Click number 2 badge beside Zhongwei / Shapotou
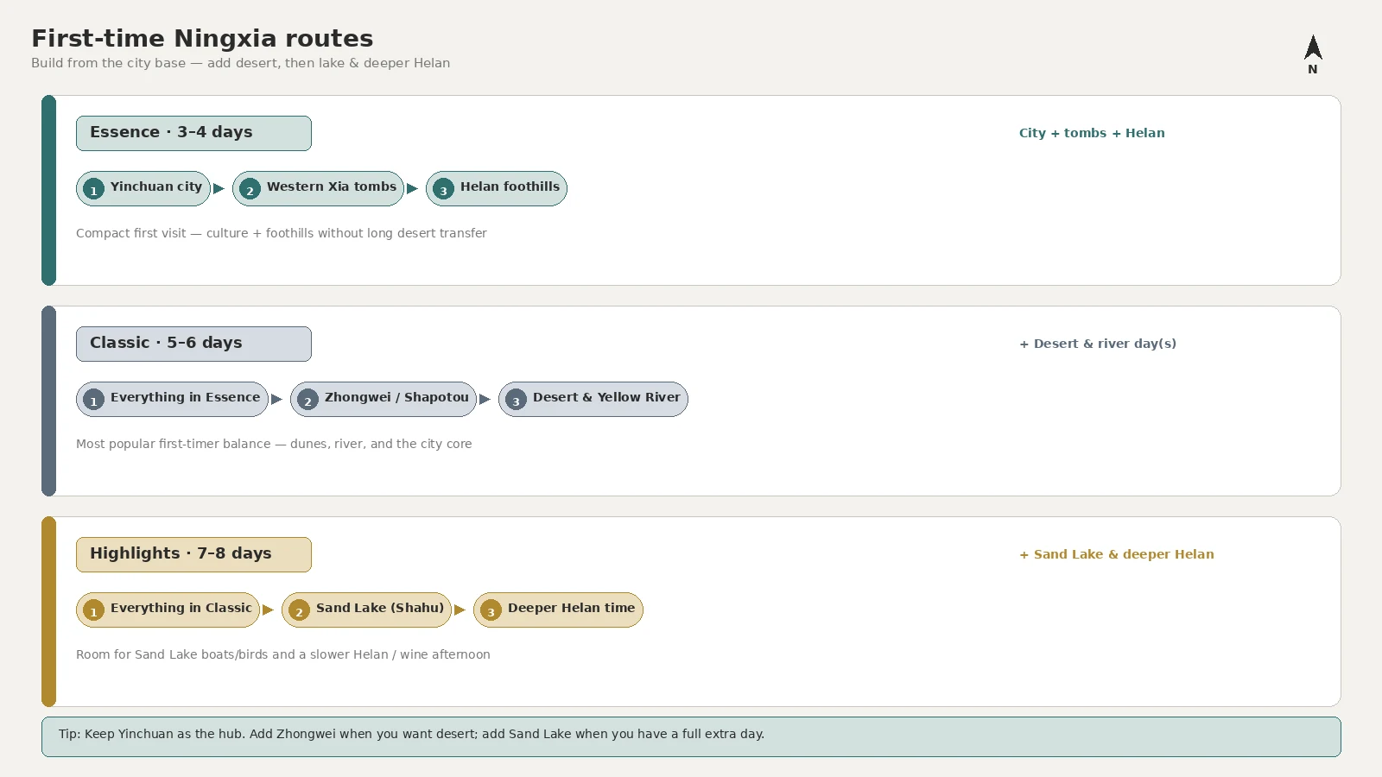The image size is (1382, 777). click(x=307, y=400)
